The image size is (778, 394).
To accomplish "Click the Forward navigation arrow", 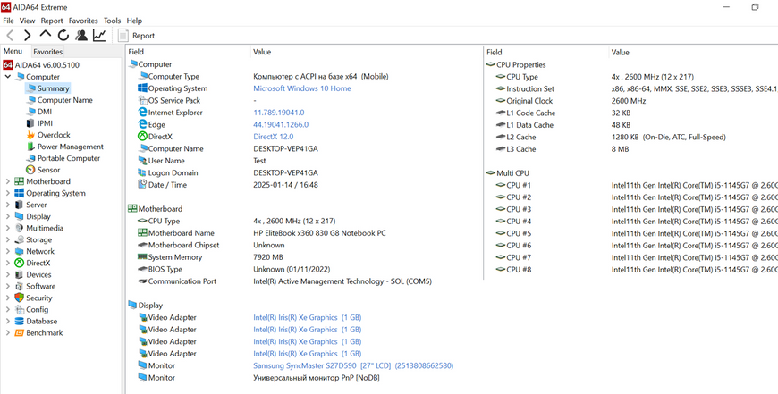I will click(28, 35).
